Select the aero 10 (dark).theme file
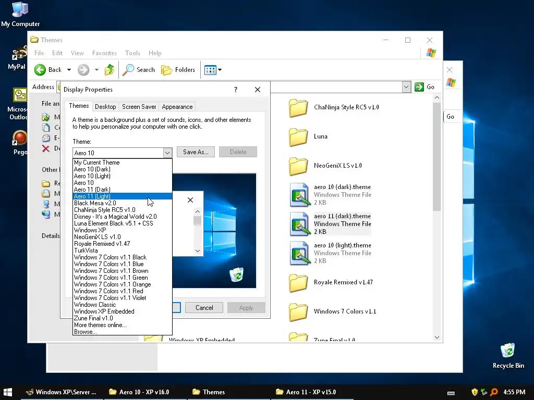534x400 pixels. click(x=330, y=195)
